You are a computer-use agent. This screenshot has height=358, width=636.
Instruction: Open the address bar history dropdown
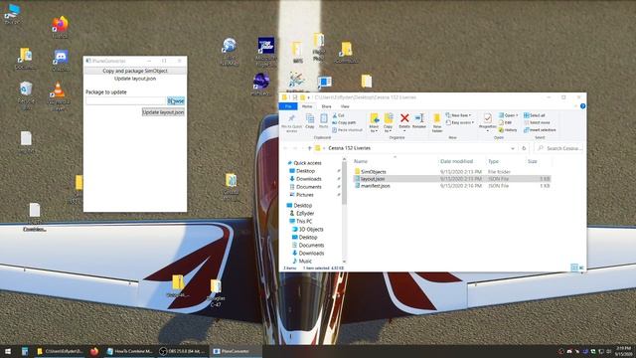click(513, 148)
